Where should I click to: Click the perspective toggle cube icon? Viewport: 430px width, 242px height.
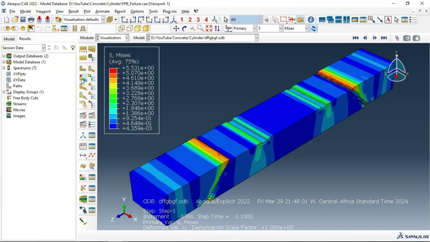[110, 19]
